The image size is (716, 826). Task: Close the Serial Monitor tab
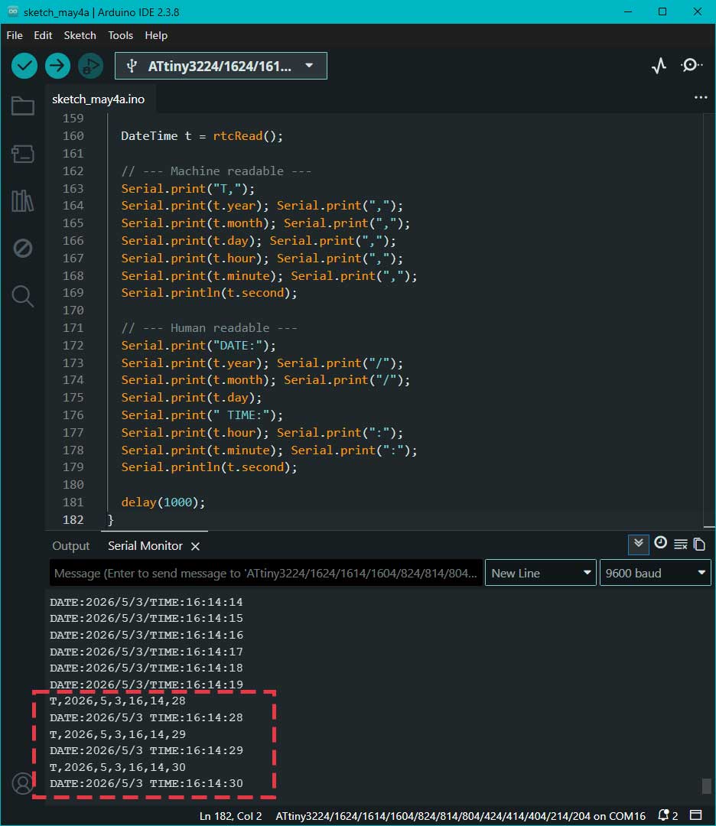[x=196, y=546]
